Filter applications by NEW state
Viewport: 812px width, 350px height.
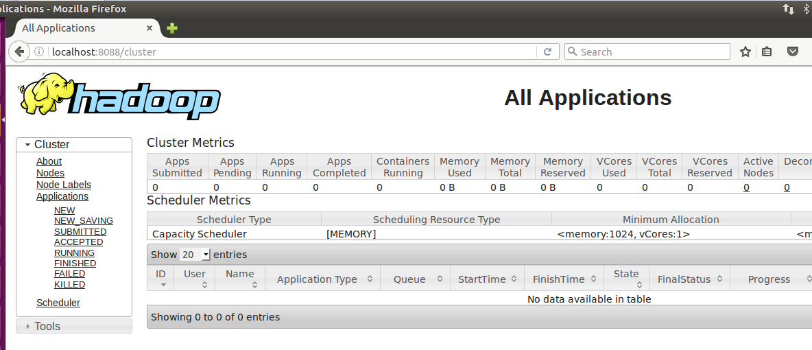click(x=64, y=211)
